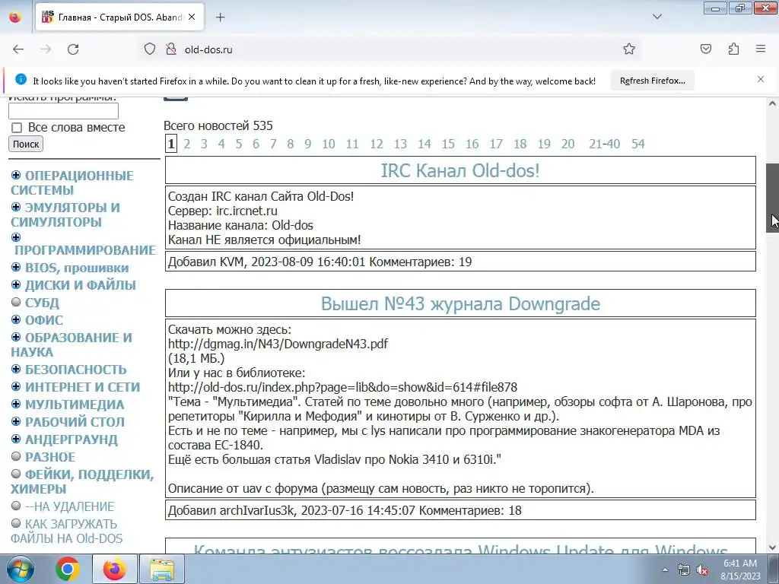The image size is (779, 584).
Task: Reload the page with refresh icon
Action: pos(73,49)
